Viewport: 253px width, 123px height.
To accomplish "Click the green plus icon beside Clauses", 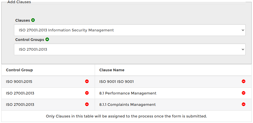I will (x=33, y=20).
